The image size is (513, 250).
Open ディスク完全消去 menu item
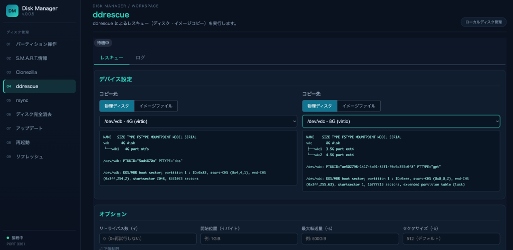39,114
